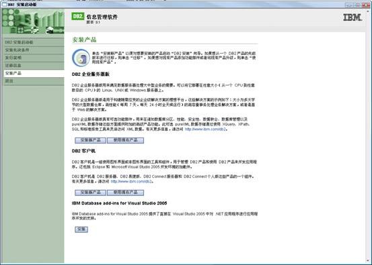Click 安装 button for Visual Studio add-ins
372x265 pixels.
pos(81,229)
